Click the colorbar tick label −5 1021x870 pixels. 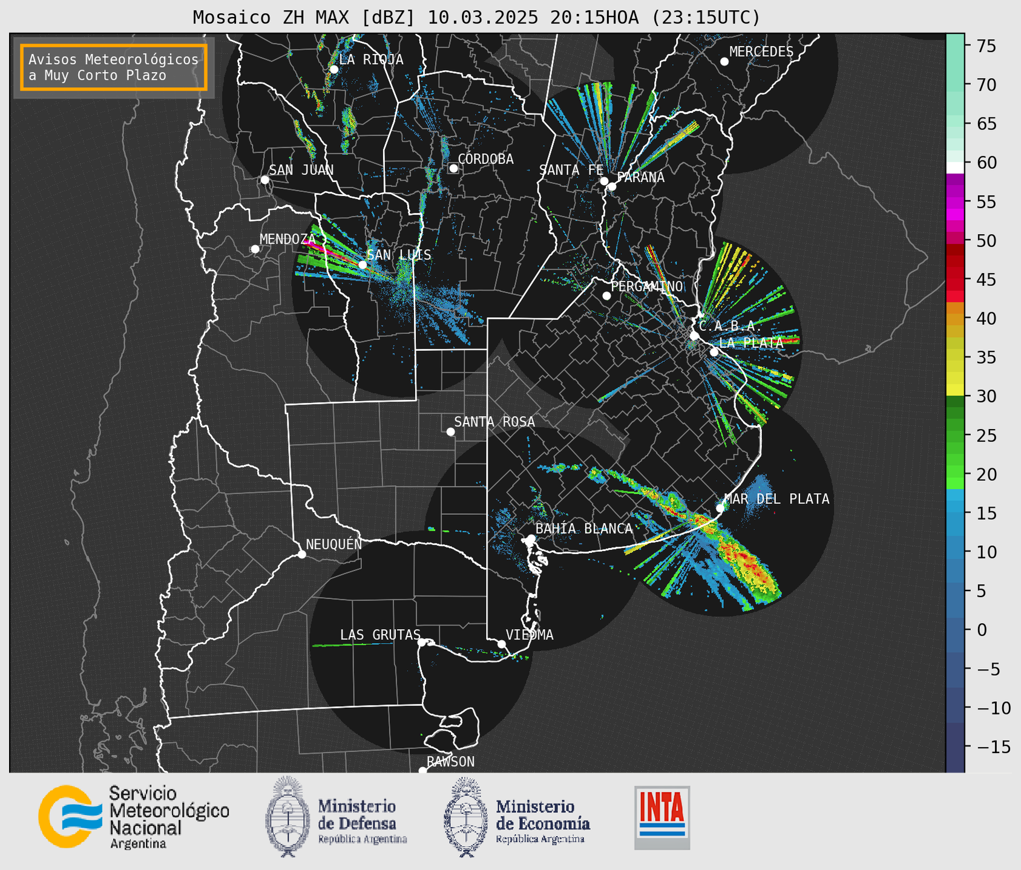coord(988,669)
